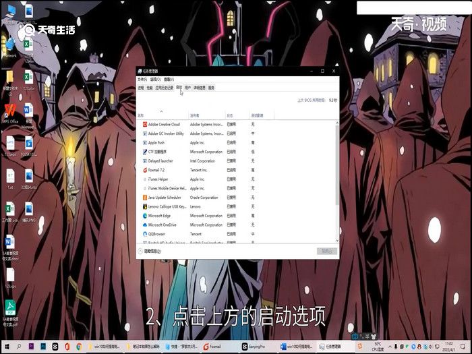472x354 pixels.
Task: Open the 查看 (View) menu
Action: tap(169, 80)
